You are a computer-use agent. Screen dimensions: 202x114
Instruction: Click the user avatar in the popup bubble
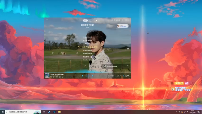[118, 26]
